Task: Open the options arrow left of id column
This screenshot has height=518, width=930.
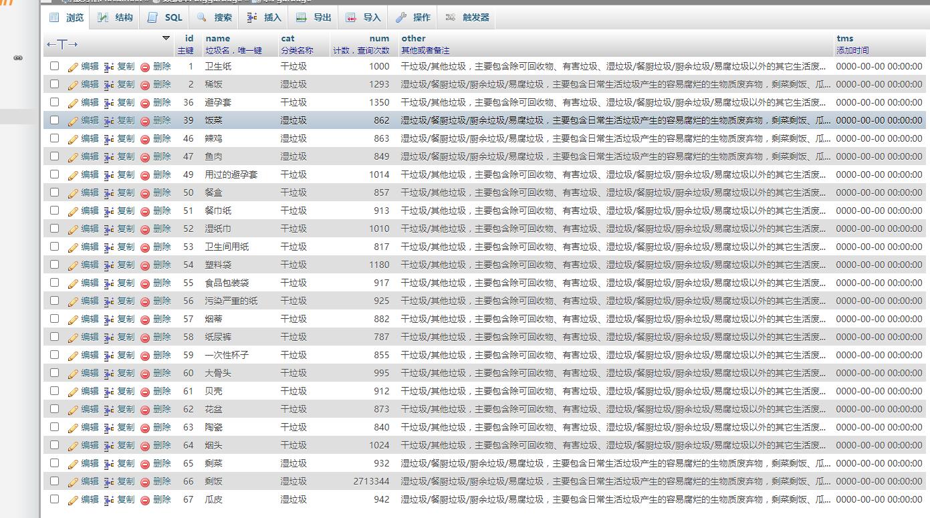Action: pos(166,38)
